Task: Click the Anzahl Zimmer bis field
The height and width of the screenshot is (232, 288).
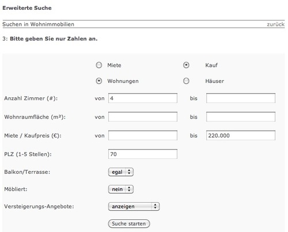Action: 241,98
